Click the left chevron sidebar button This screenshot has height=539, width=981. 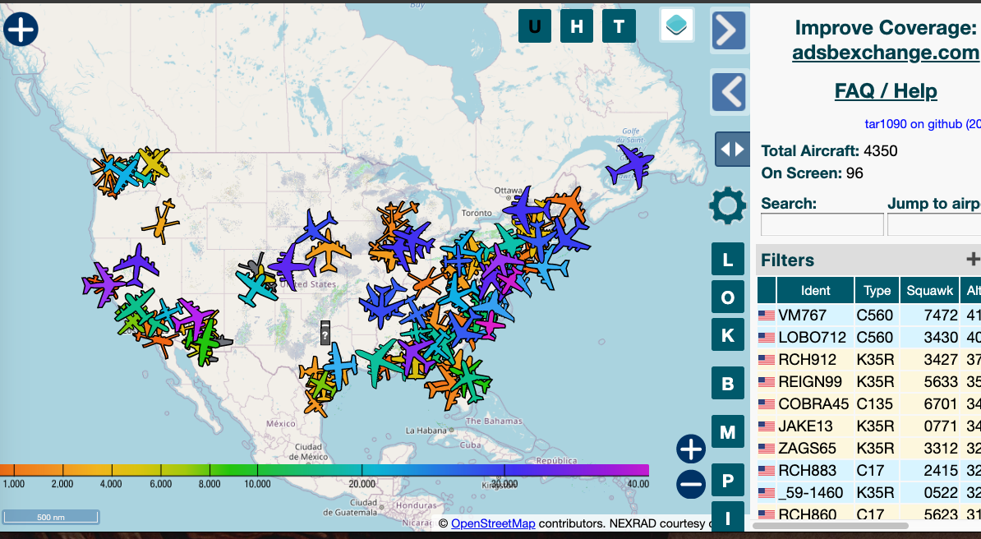pos(729,92)
